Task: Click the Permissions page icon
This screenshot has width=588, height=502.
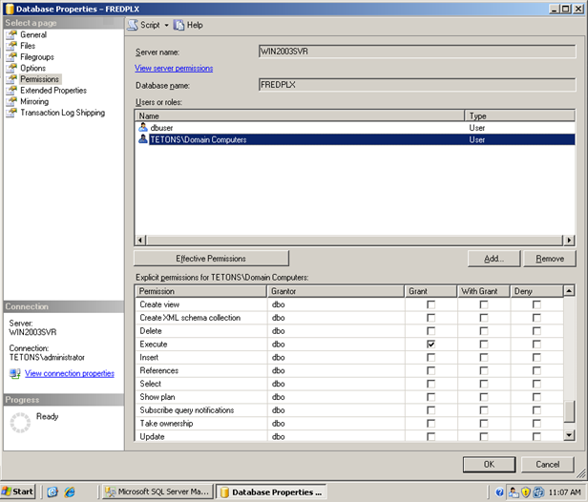Action: (x=11, y=79)
